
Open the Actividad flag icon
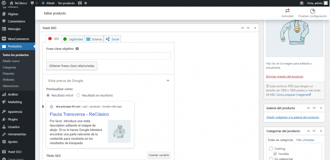287,11
